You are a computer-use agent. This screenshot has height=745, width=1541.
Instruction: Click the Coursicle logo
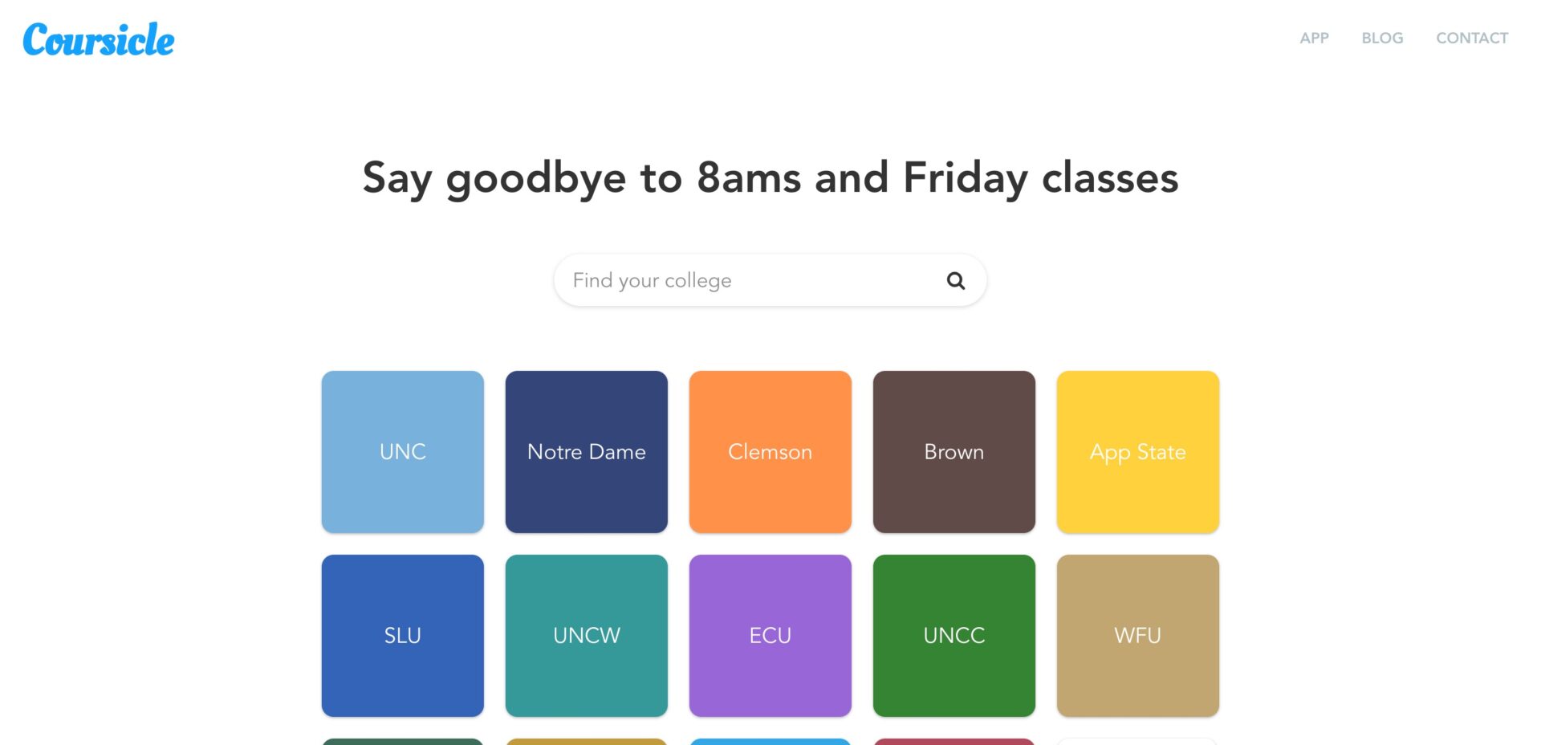coord(98,39)
